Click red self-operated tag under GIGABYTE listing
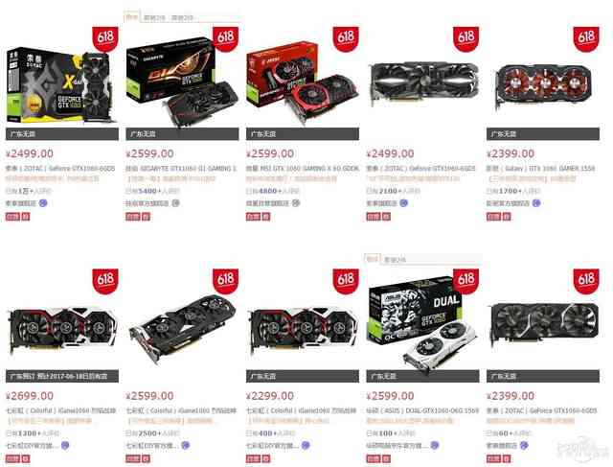Image resolution: width=613 pixels, height=467 pixels. pos(132,217)
